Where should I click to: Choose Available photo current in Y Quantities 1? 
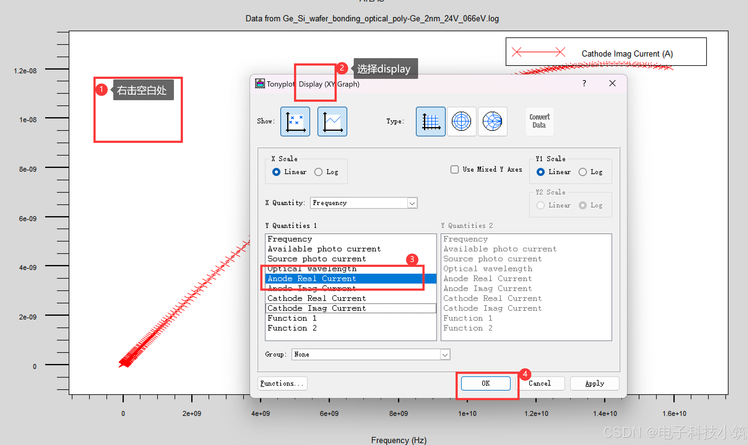[x=324, y=249]
